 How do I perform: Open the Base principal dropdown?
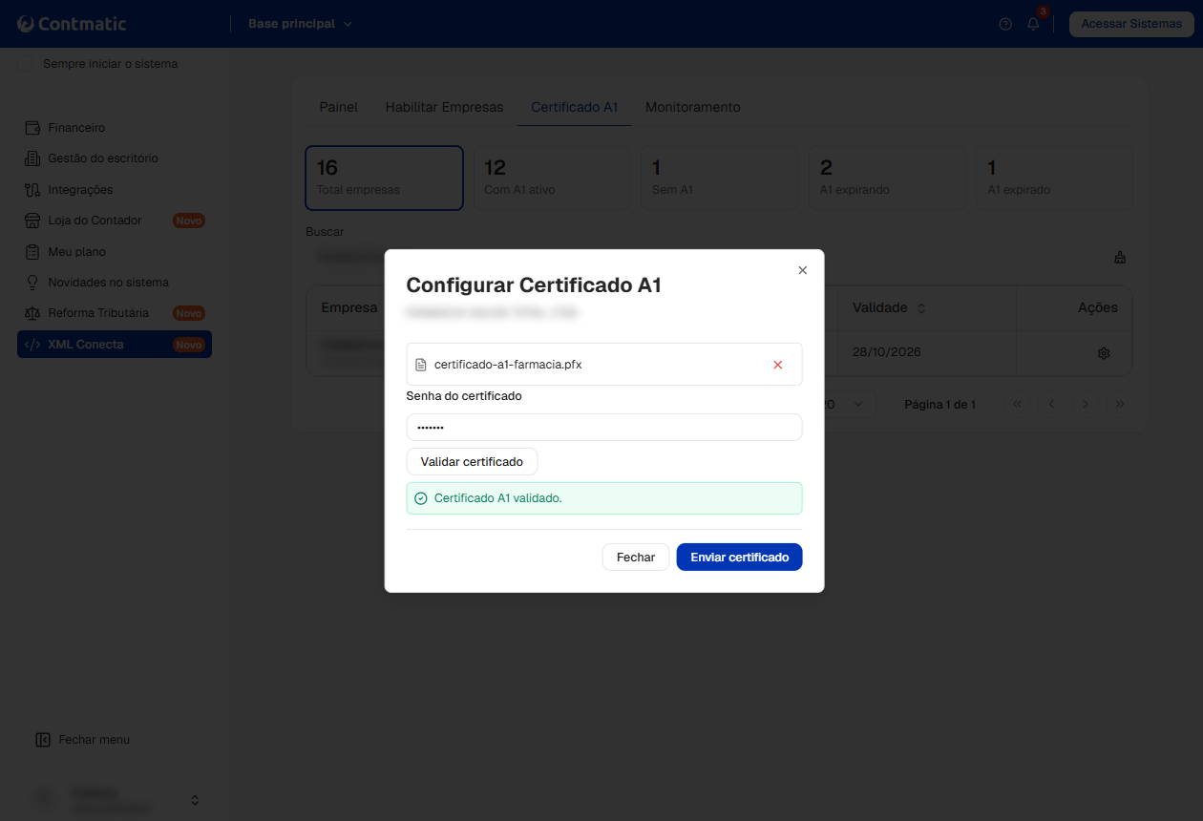300,24
